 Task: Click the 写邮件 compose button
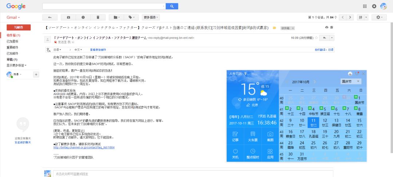pos(19,27)
